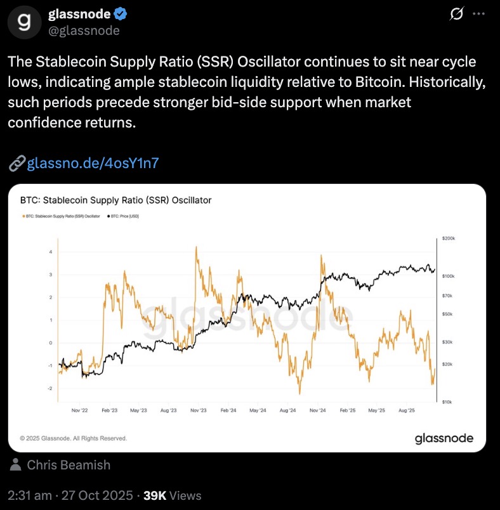Click @glassnode to view the profile
The image size is (500, 510).
coord(84,29)
